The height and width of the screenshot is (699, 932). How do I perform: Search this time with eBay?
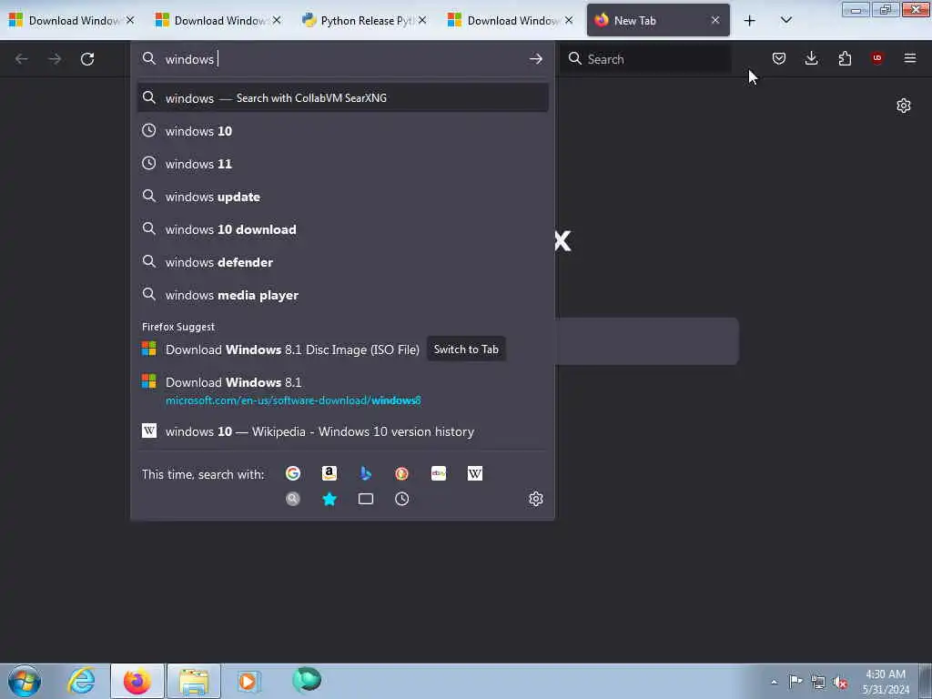click(x=439, y=473)
